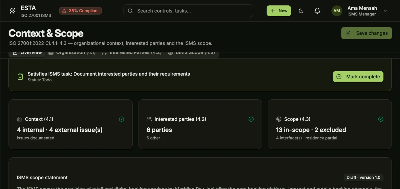
Task: Click the building icon in Context (4.1) card
Action: 19,119
